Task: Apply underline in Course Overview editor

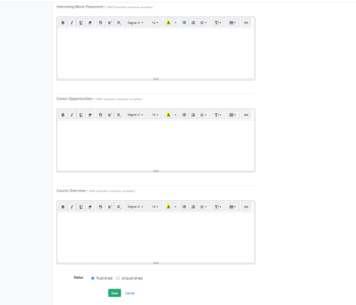Action: (81, 207)
